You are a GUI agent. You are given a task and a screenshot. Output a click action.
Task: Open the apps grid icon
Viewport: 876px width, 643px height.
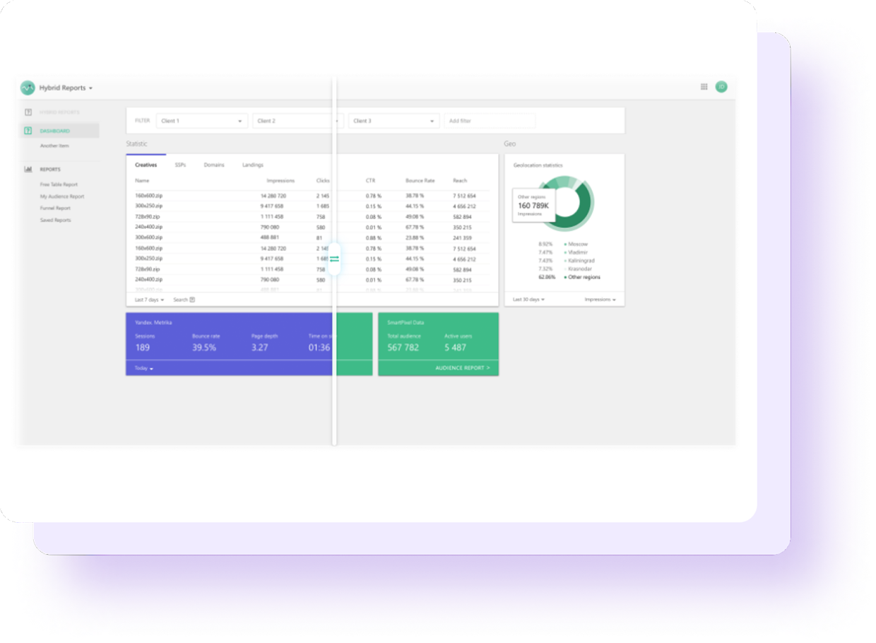tap(704, 87)
